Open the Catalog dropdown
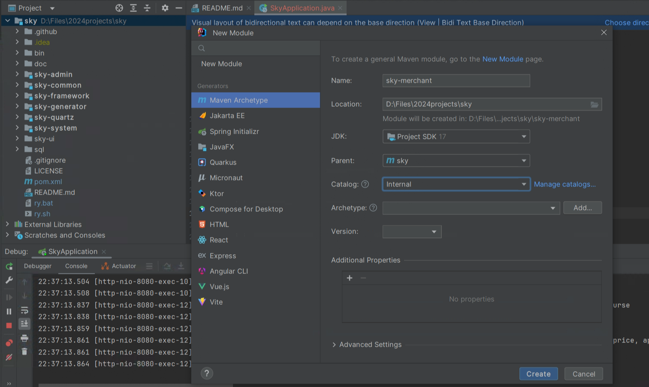This screenshot has height=387, width=649. pyautogui.click(x=456, y=184)
